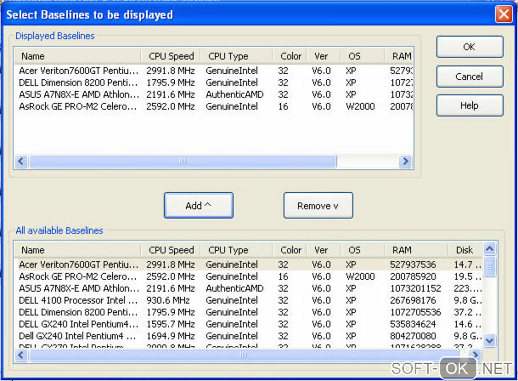Select AsRock GE PRO-M2 row in displayed baselines
The height and width of the screenshot is (381, 518).
pyautogui.click(x=78, y=106)
